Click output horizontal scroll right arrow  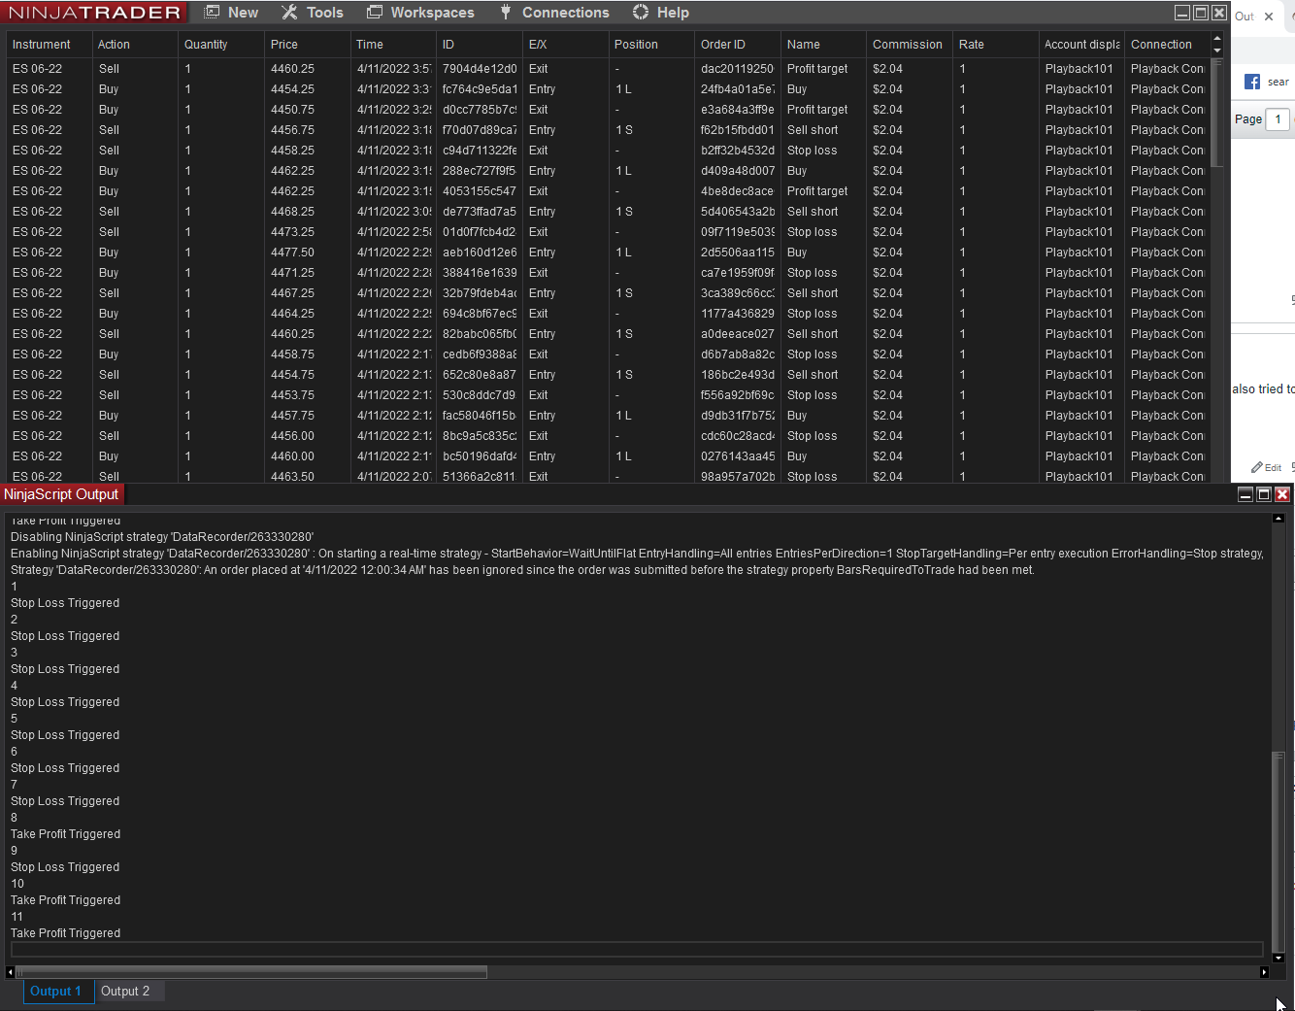[1264, 972]
